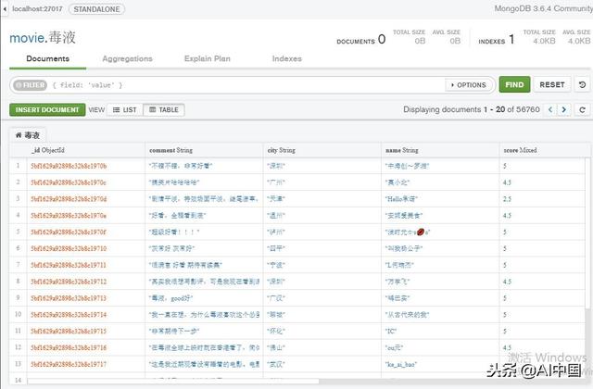Click the RESET button
593x389 pixels.
pyautogui.click(x=552, y=84)
